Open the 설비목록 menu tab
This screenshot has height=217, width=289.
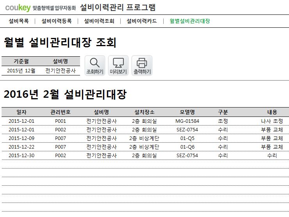pyautogui.click(x=19, y=21)
